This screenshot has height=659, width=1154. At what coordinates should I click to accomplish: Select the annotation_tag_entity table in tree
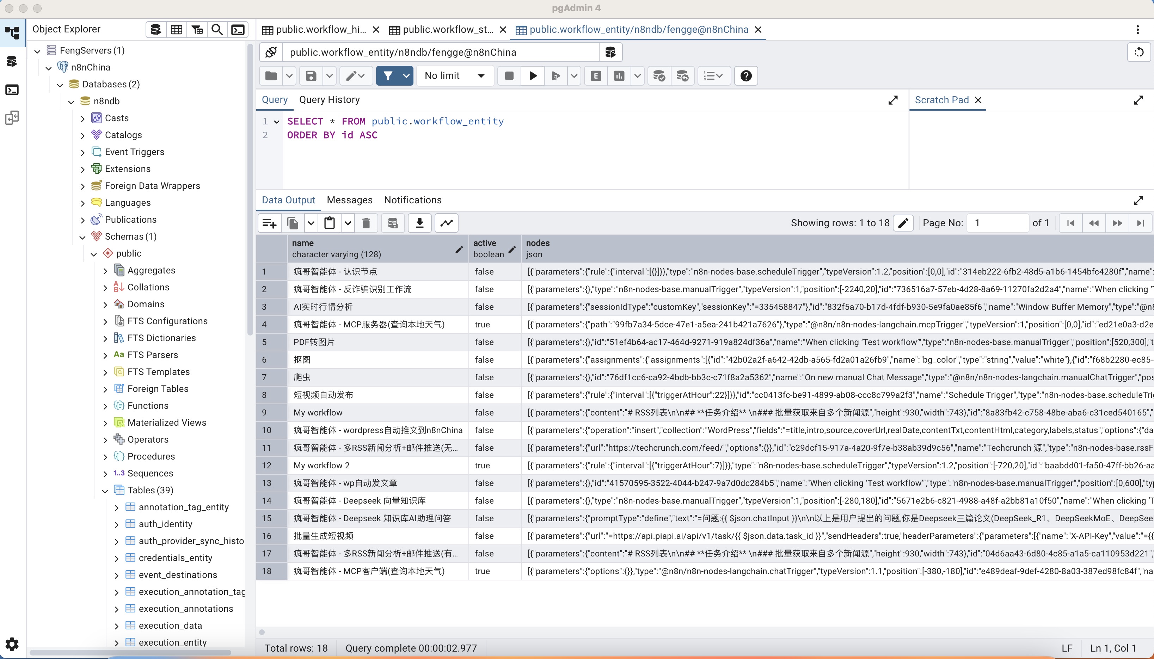(x=183, y=507)
